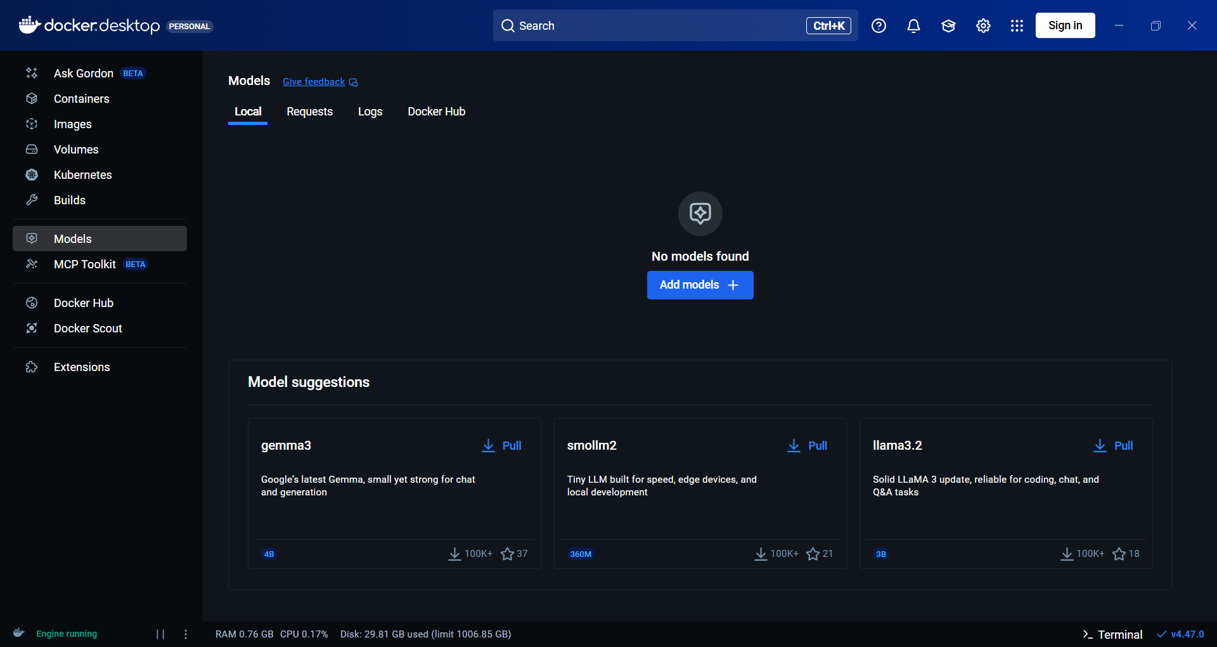Click the star icon on the smollm2 card

point(813,554)
